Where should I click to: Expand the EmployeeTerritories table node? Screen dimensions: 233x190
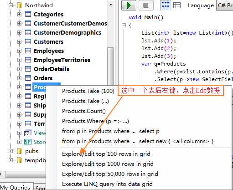19,60
